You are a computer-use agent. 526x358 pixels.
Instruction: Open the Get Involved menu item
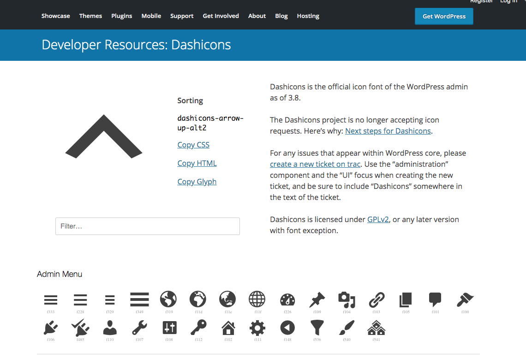coord(221,16)
